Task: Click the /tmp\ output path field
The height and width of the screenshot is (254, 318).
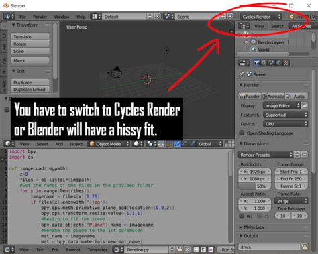Action: click(x=270, y=247)
